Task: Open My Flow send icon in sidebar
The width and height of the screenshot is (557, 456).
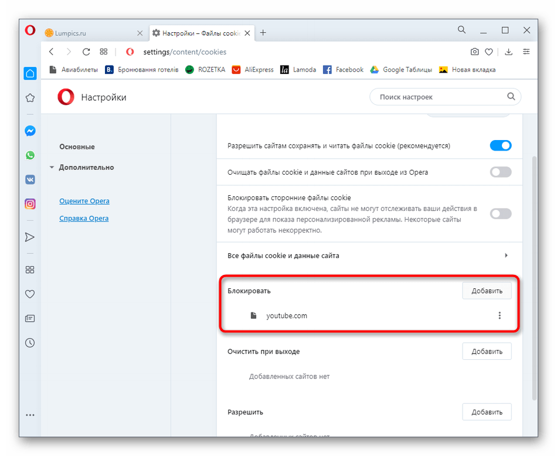Action: point(30,237)
